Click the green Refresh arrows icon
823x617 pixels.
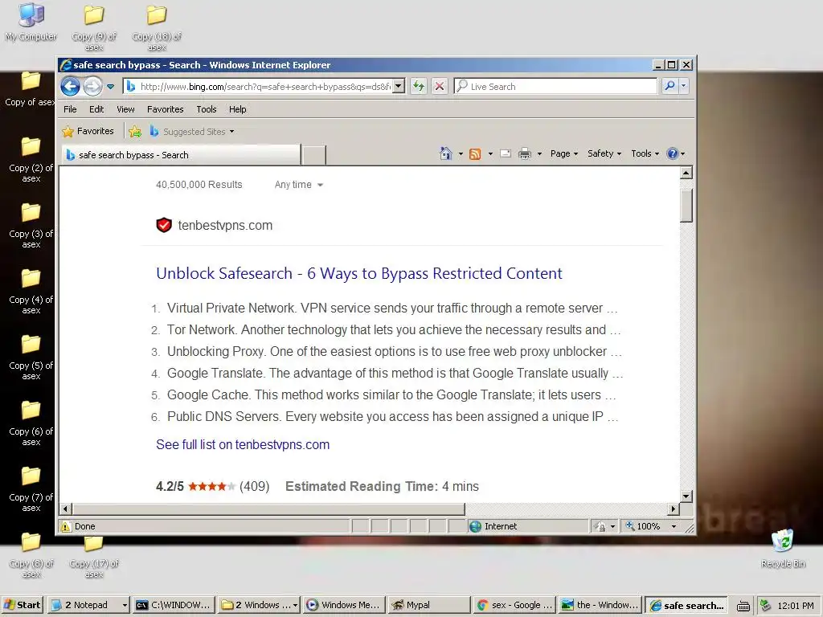(x=418, y=86)
